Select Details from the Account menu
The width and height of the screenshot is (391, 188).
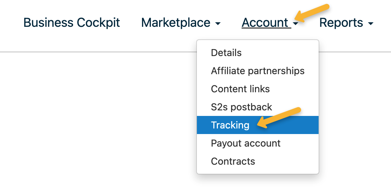(226, 53)
